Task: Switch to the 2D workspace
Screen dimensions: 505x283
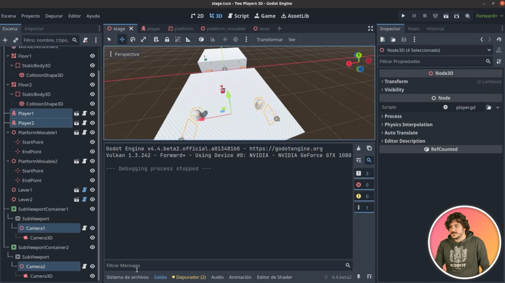Action: 197,16
